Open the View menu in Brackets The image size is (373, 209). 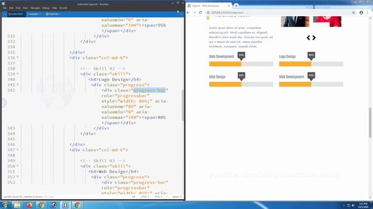(26, 8)
